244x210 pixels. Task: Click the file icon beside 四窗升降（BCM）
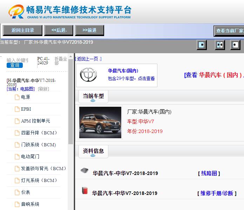[17, 133]
